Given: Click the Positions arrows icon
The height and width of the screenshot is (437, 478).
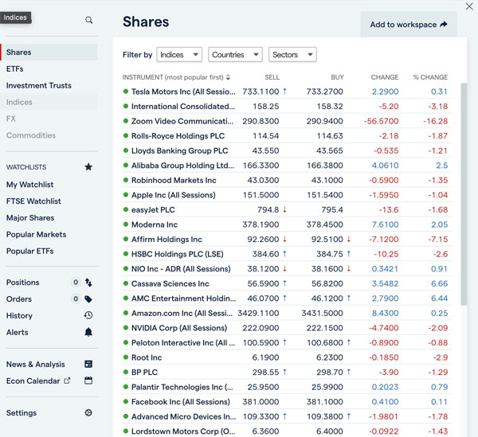Looking at the screenshot, I should tap(88, 283).
